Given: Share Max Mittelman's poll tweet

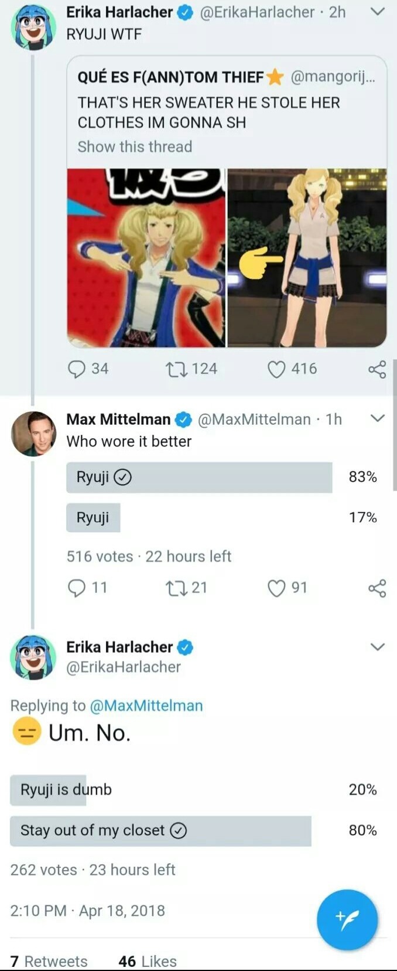Looking at the screenshot, I should 377,588.
